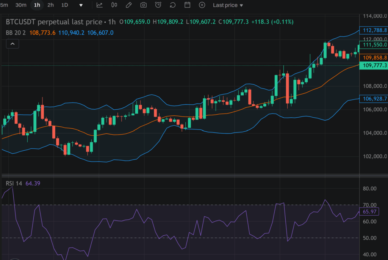Select the 1h timeframe tab
The width and height of the screenshot is (388, 260).
click(37, 5)
